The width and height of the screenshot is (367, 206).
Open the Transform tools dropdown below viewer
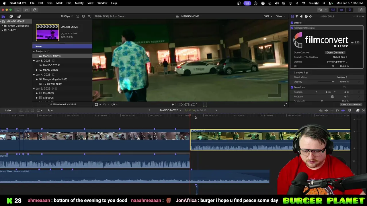[98, 104]
